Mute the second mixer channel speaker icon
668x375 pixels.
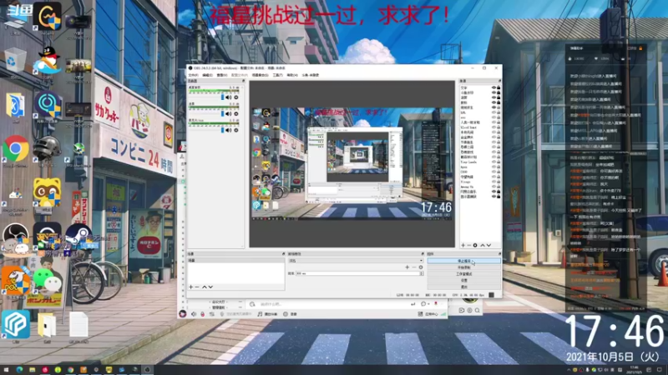tap(228, 114)
